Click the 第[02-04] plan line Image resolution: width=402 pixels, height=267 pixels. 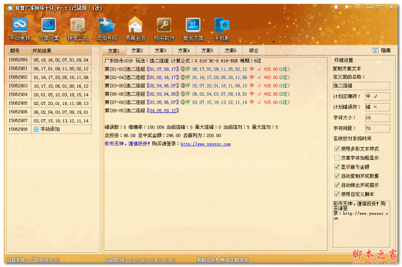tap(197, 78)
